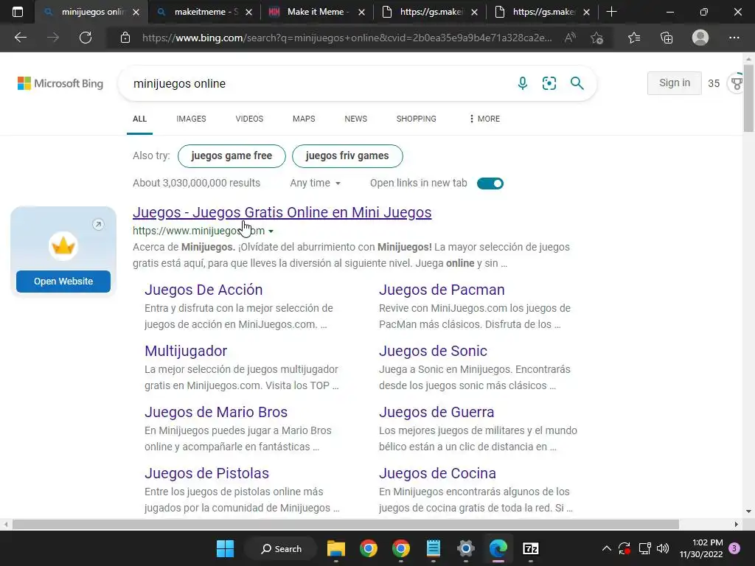The height and width of the screenshot is (566, 755).
Task: Click the Sign in button
Action: point(674,83)
